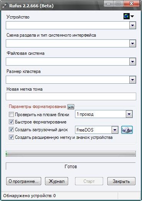Open the language globe icon menu
Viewport: 142px width, 201px height.
pyautogui.click(x=129, y=16)
